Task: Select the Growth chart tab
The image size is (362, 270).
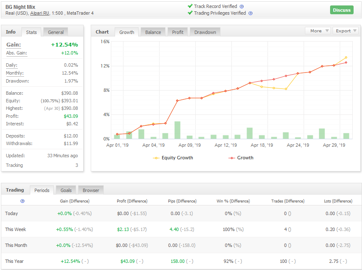Action: click(x=126, y=32)
